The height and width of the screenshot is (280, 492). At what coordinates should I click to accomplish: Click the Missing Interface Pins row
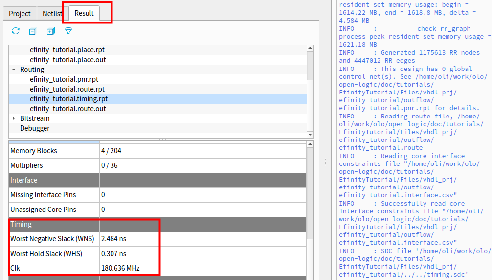click(157, 195)
